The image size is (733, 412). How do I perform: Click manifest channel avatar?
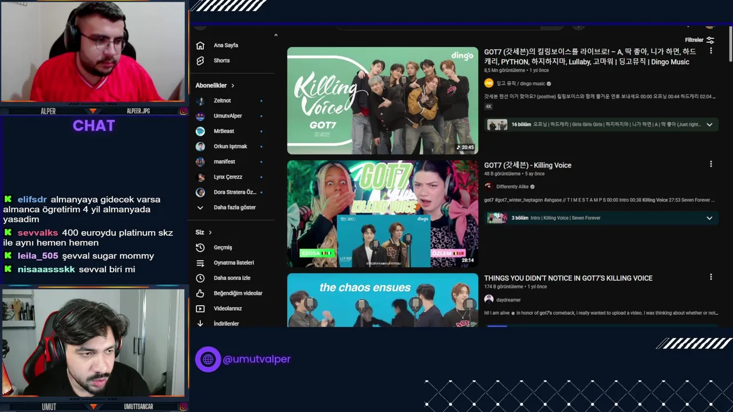click(x=200, y=162)
